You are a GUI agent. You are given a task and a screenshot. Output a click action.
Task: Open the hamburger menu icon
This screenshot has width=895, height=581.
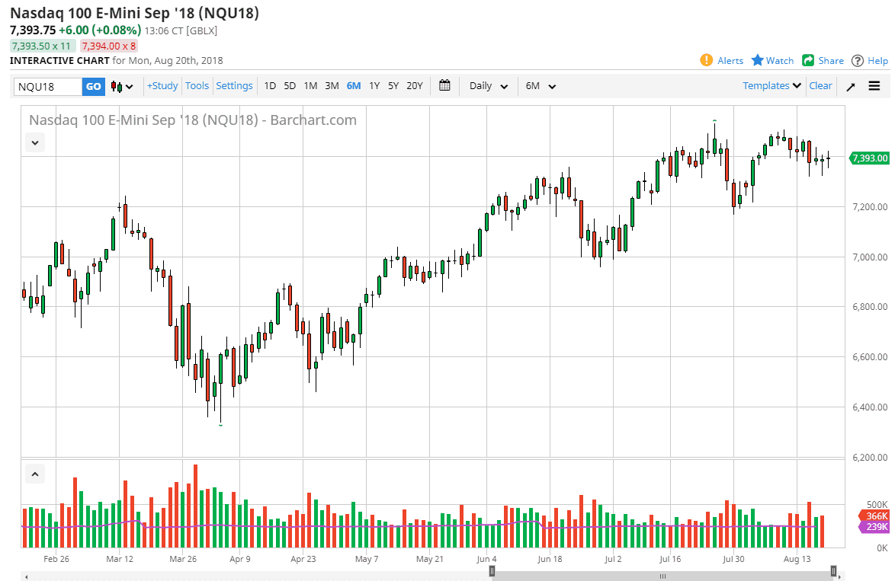click(x=874, y=86)
